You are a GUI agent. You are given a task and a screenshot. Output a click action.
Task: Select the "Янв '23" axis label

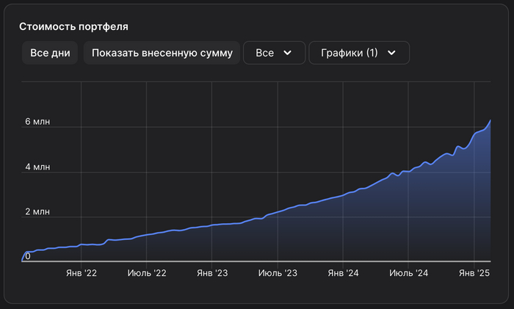pos(212,274)
